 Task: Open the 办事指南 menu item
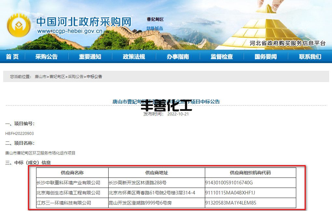click(x=178, y=57)
